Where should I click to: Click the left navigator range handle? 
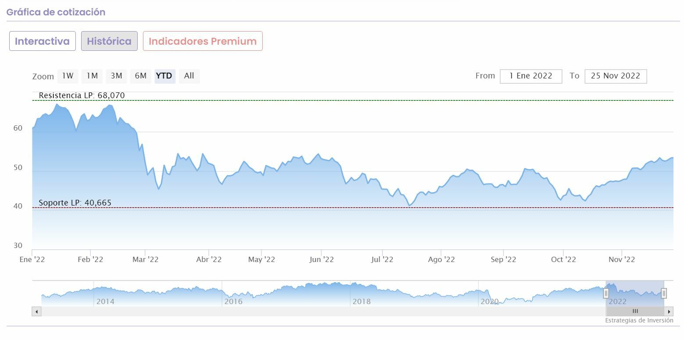606,293
